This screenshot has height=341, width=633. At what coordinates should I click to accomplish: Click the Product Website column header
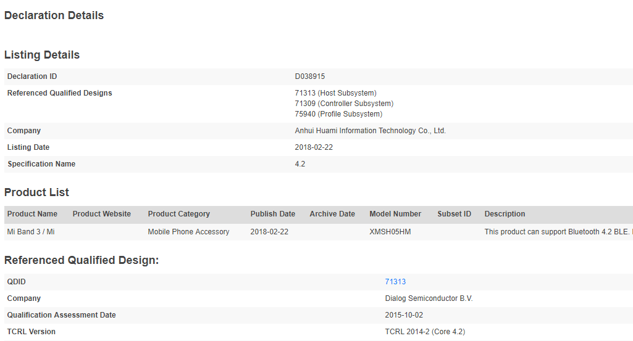(x=102, y=214)
